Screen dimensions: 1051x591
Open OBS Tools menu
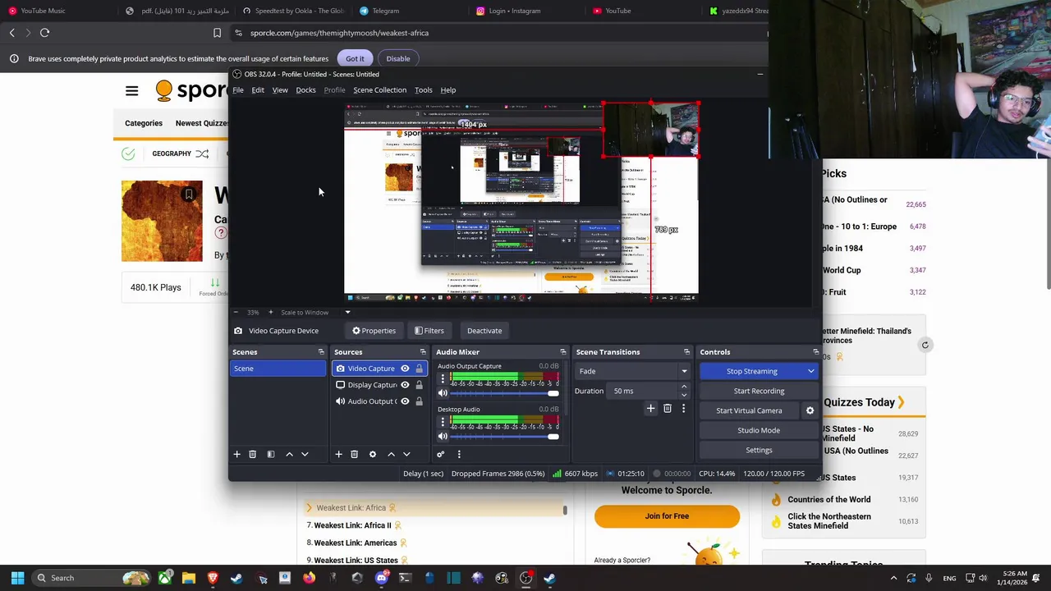tap(423, 90)
